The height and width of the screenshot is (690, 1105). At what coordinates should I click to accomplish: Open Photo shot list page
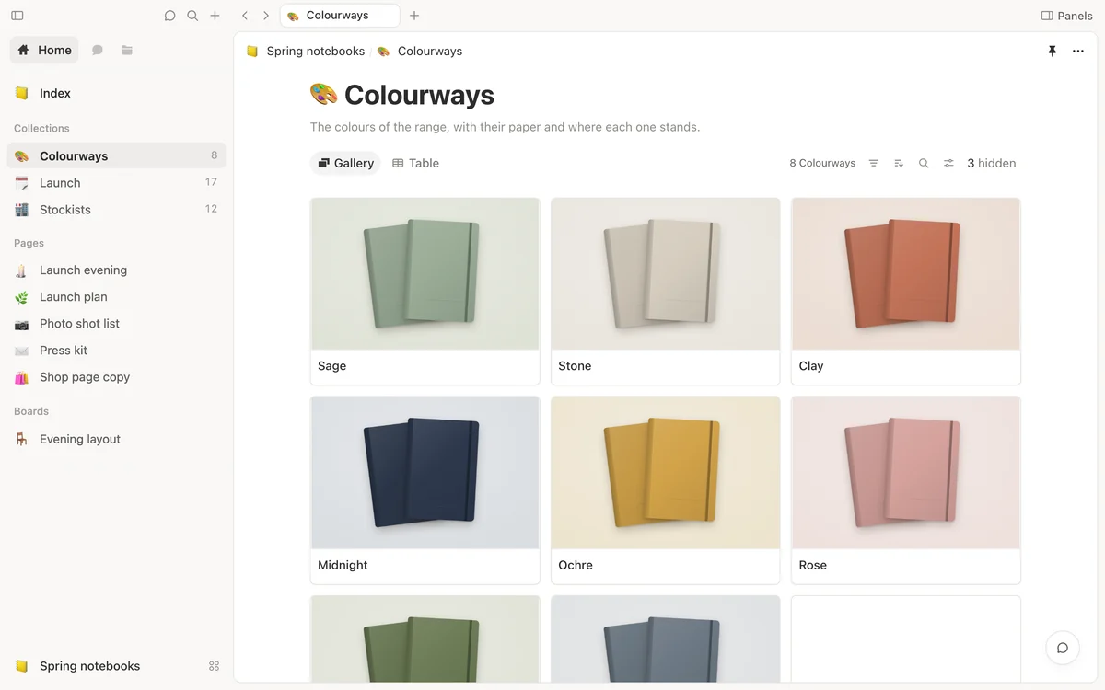[x=116, y=324]
